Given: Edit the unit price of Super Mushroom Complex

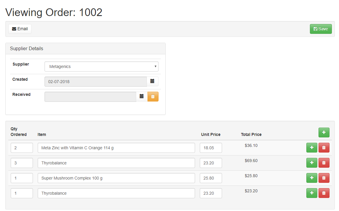Looking at the screenshot, I should pyautogui.click(x=211, y=178).
